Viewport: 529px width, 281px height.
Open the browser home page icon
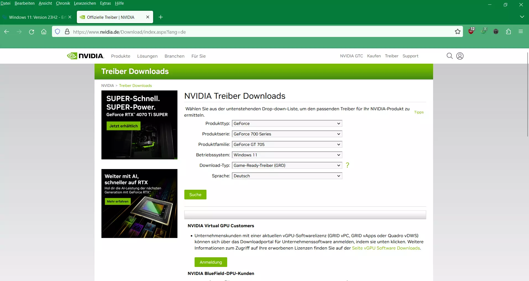click(44, 32)
